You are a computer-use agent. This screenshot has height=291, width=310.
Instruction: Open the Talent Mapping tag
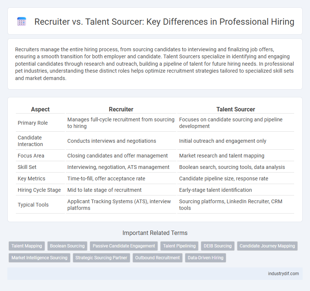tap(27, 246)
